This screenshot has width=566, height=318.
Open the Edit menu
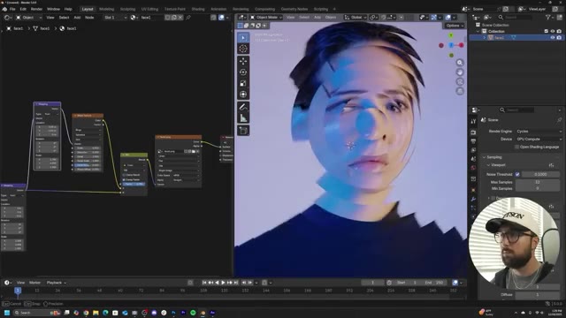[23, 9]
